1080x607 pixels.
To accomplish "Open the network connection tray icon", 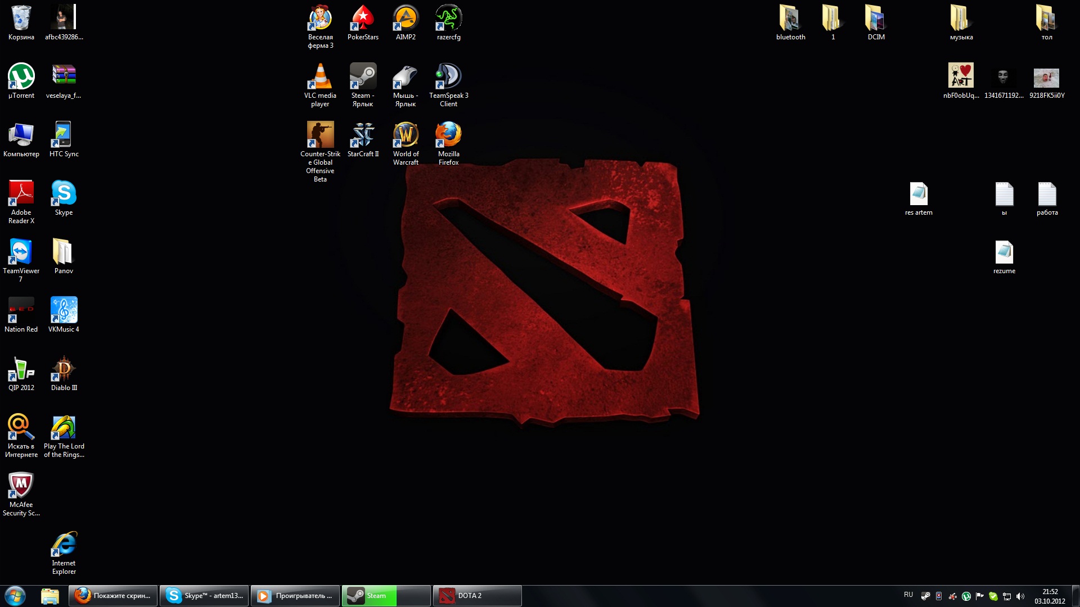I will [x=1007, y=596].
